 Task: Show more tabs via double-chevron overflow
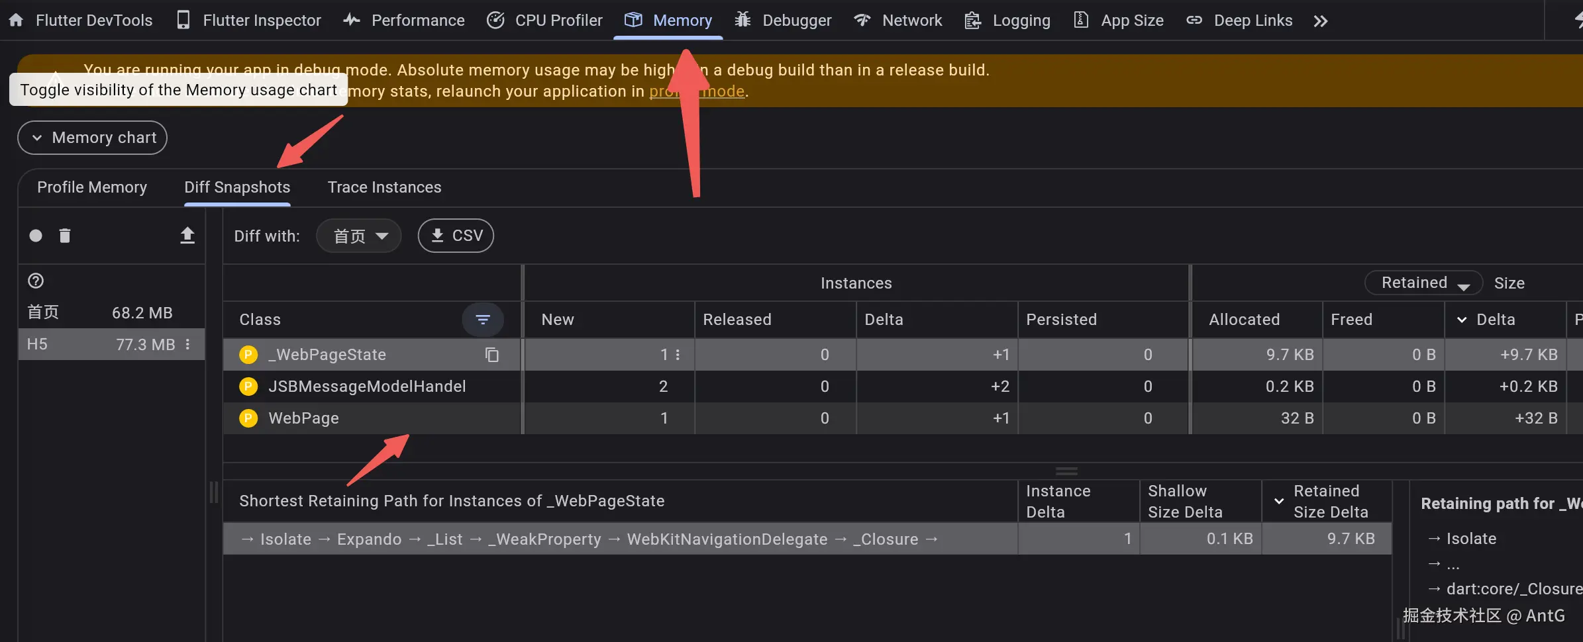tap(1320, 21)
